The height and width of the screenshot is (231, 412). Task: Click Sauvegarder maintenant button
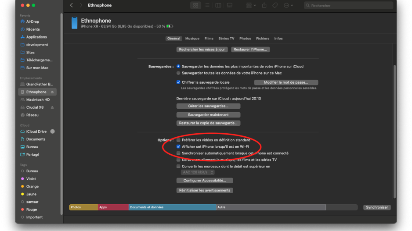[x=208, y=114]
